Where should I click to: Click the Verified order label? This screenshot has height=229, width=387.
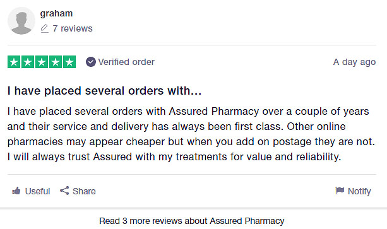(x=126, y=62)
